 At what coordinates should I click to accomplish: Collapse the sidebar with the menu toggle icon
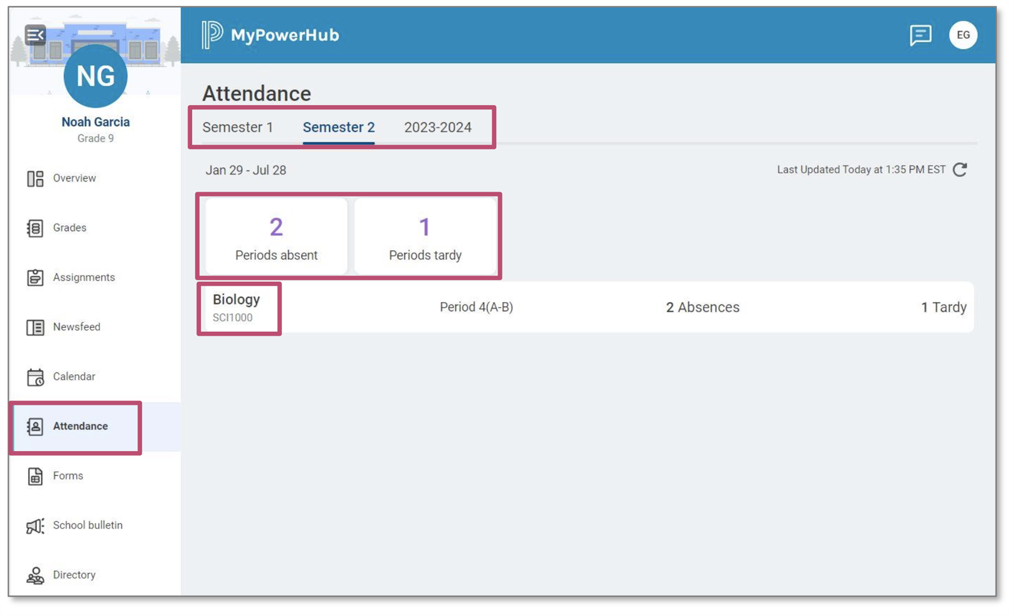point(35,35)
